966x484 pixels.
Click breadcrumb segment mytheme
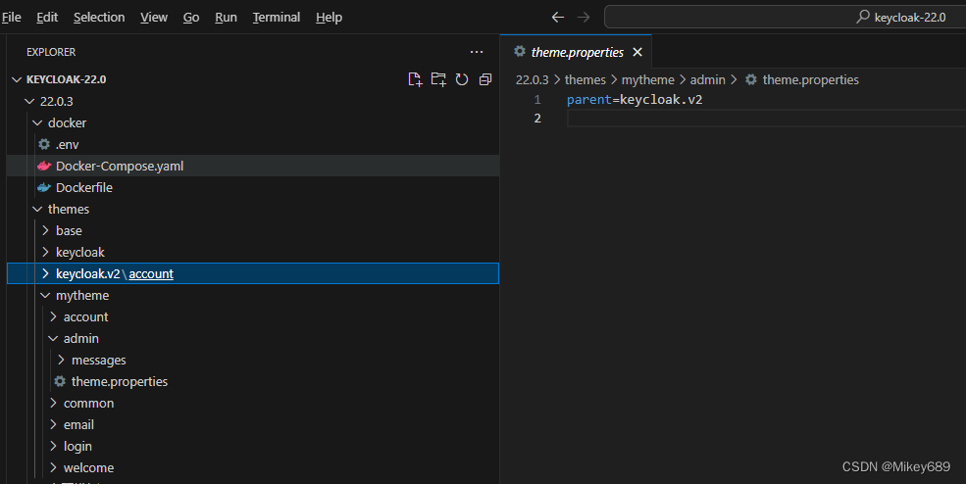[647, 79]
